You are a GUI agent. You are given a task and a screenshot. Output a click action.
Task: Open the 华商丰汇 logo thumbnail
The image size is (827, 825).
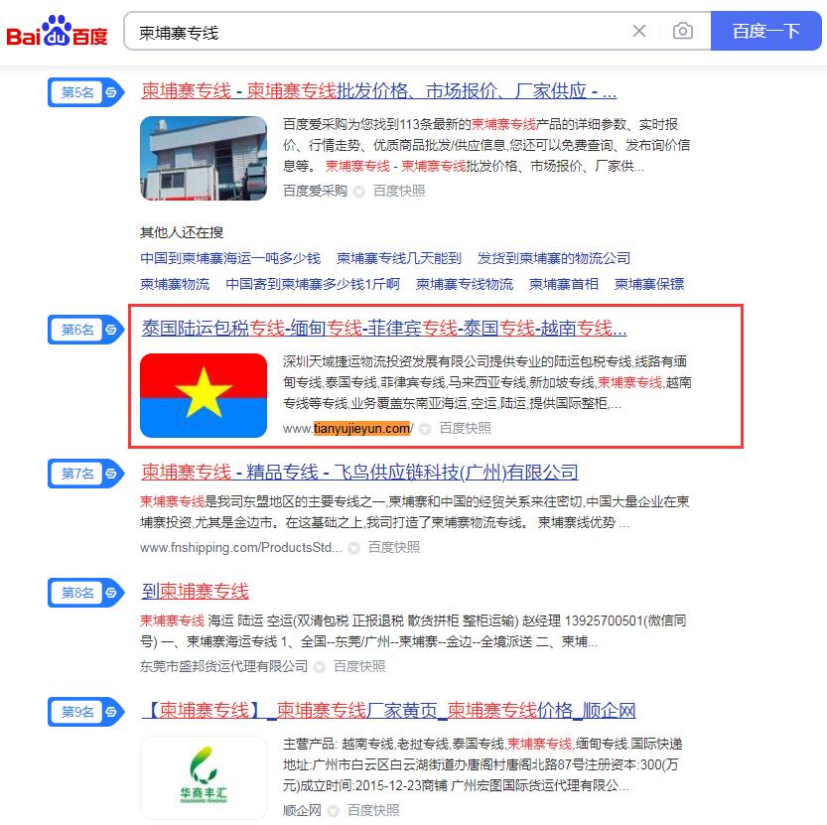204,777
